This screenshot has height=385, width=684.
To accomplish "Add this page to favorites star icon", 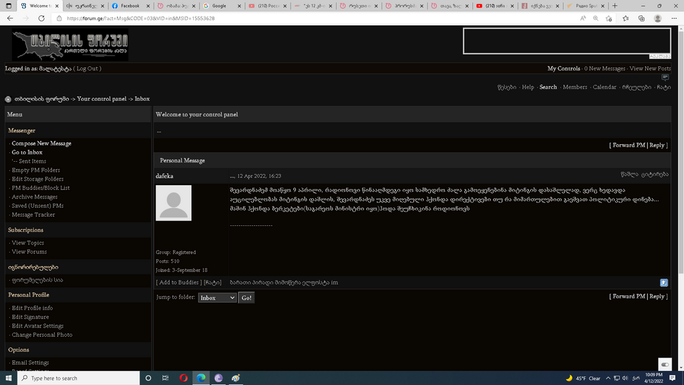I will coord(609,18).
